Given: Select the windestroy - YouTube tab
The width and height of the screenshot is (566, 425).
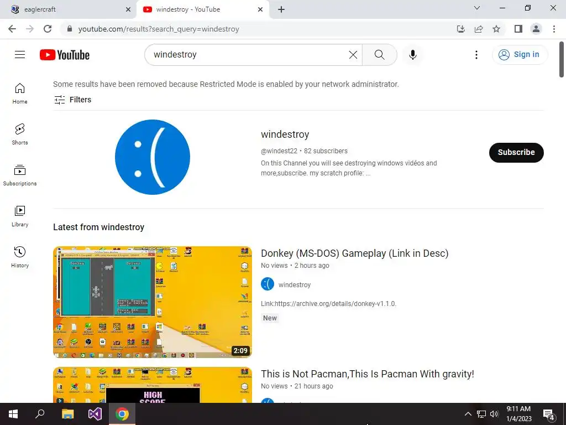Looking at the screenshot, I should [x=202, y=9].
